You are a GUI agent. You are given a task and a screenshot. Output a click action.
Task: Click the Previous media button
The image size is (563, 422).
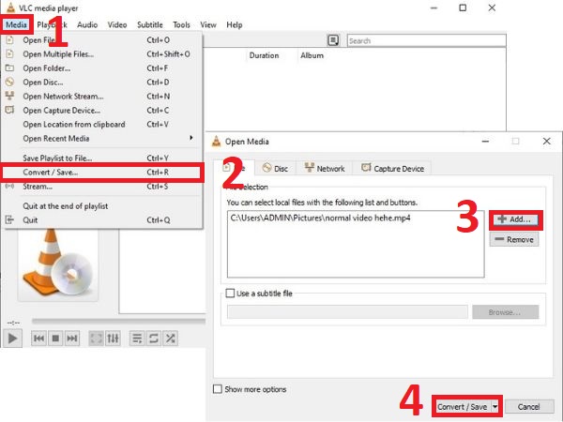point(38,338)
